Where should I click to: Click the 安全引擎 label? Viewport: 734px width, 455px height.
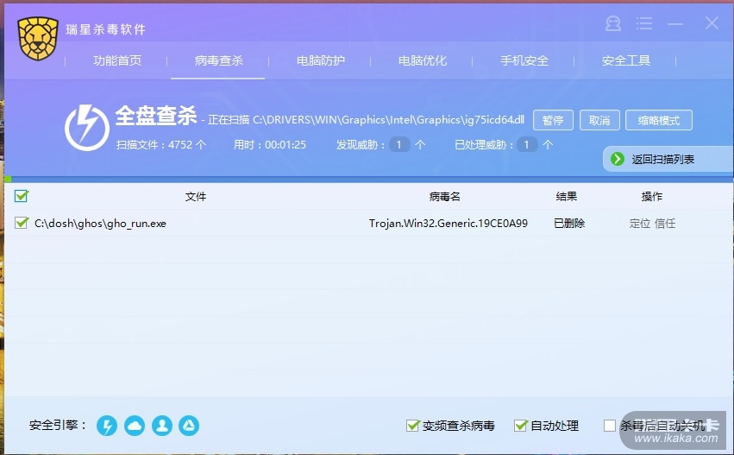[x=58, y=425]
